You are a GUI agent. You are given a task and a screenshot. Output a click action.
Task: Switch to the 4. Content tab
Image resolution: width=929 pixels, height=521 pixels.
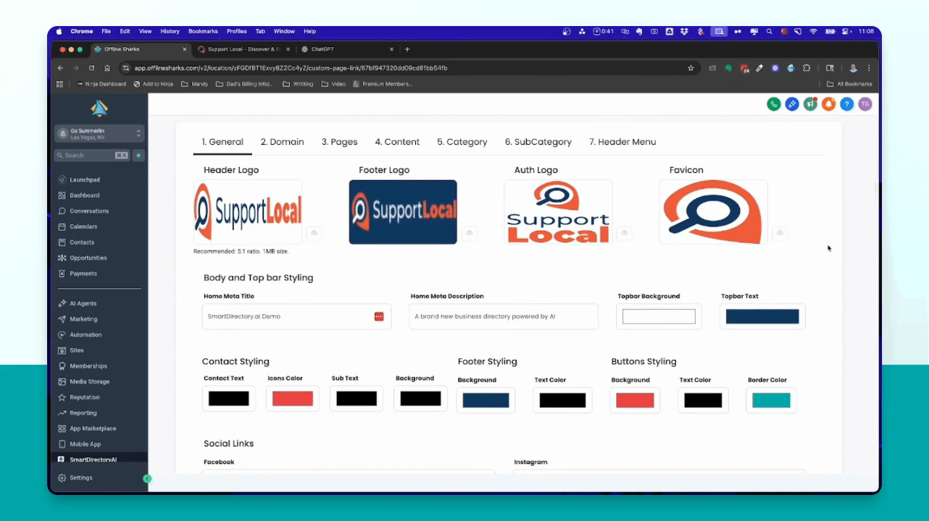coord(397,142)
